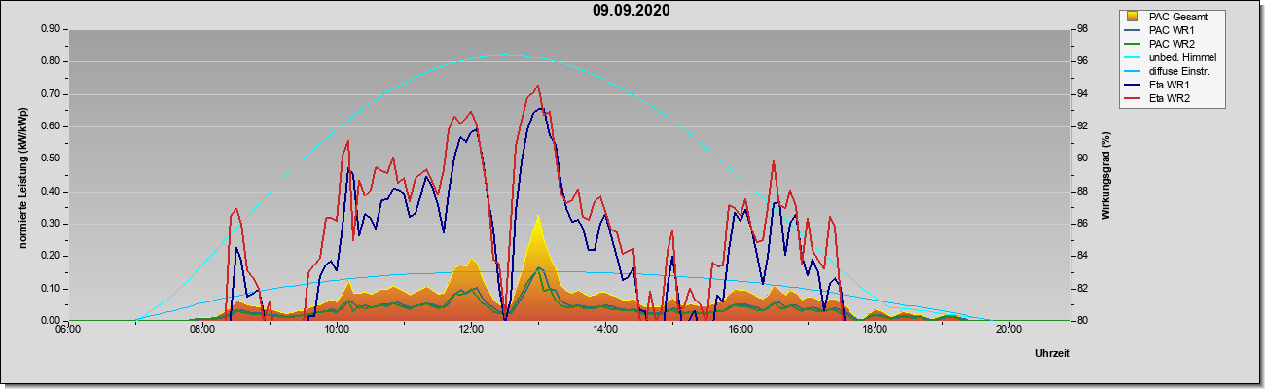The height and width of the screenshot is (389, 1265).
Task: Click the unbed. Himmel legend line
Action: (x=1133, y=58)
